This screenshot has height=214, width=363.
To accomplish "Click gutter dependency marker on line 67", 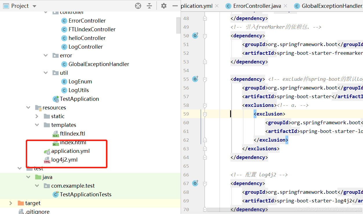I will click(x=195, y=183).
